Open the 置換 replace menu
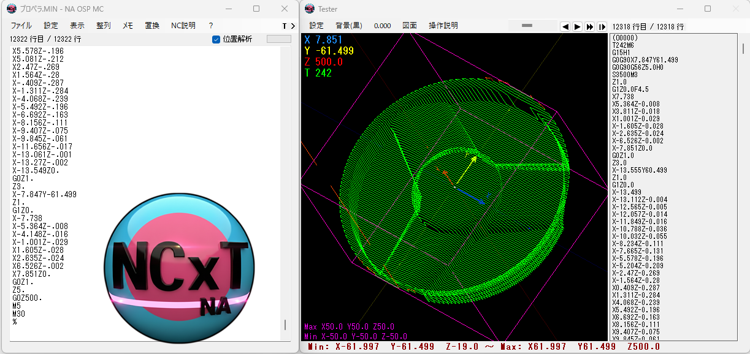 click(x=152, y=26)
